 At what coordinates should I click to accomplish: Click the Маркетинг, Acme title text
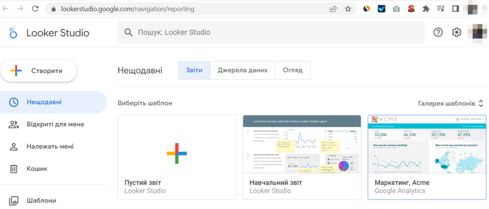point(402,183)
